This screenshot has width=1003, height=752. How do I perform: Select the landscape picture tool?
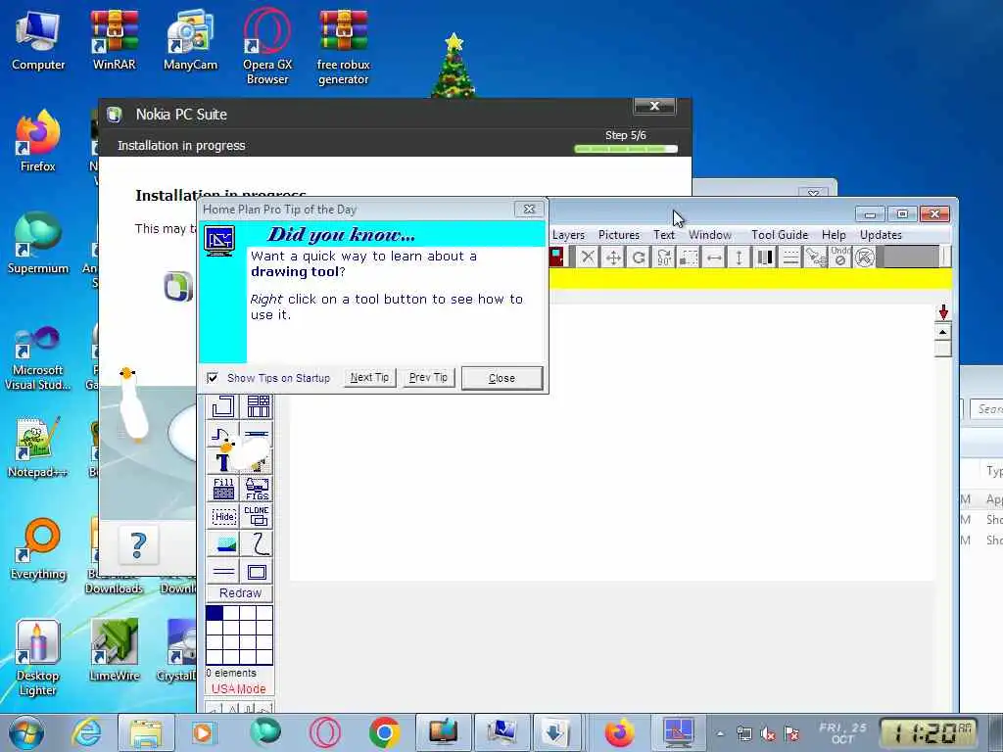coord(223,544)
